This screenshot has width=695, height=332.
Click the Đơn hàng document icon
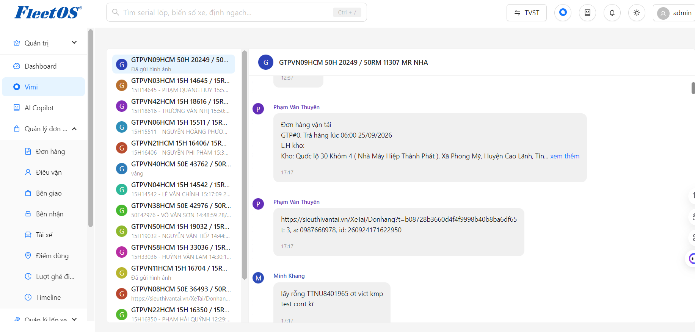click(28, 151)
